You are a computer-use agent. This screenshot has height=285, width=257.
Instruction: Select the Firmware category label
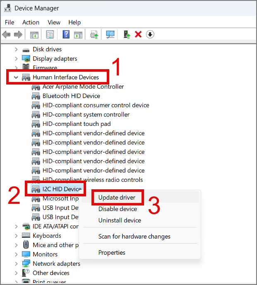(45, 68)
